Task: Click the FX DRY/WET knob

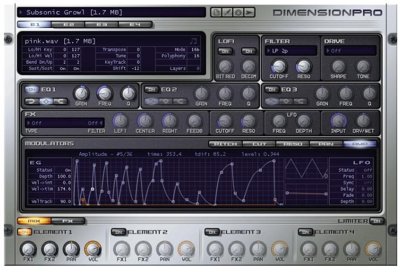Action: point(363,121)
